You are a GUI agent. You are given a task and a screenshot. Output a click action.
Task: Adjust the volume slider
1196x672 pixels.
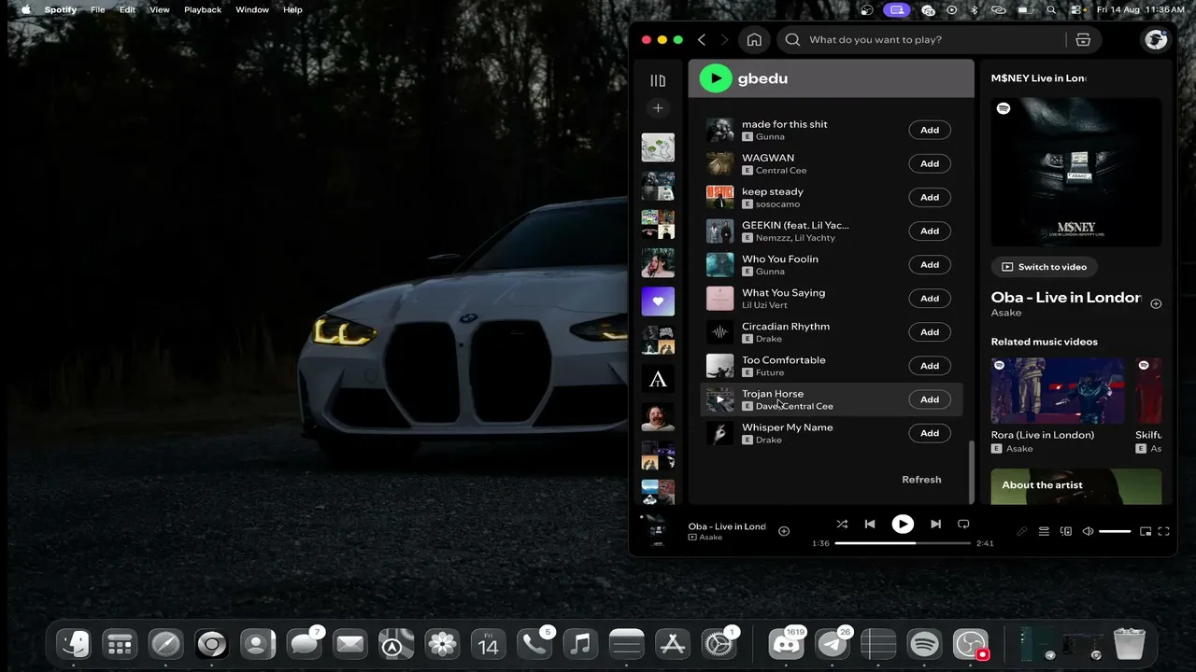tap(1115, 532)
